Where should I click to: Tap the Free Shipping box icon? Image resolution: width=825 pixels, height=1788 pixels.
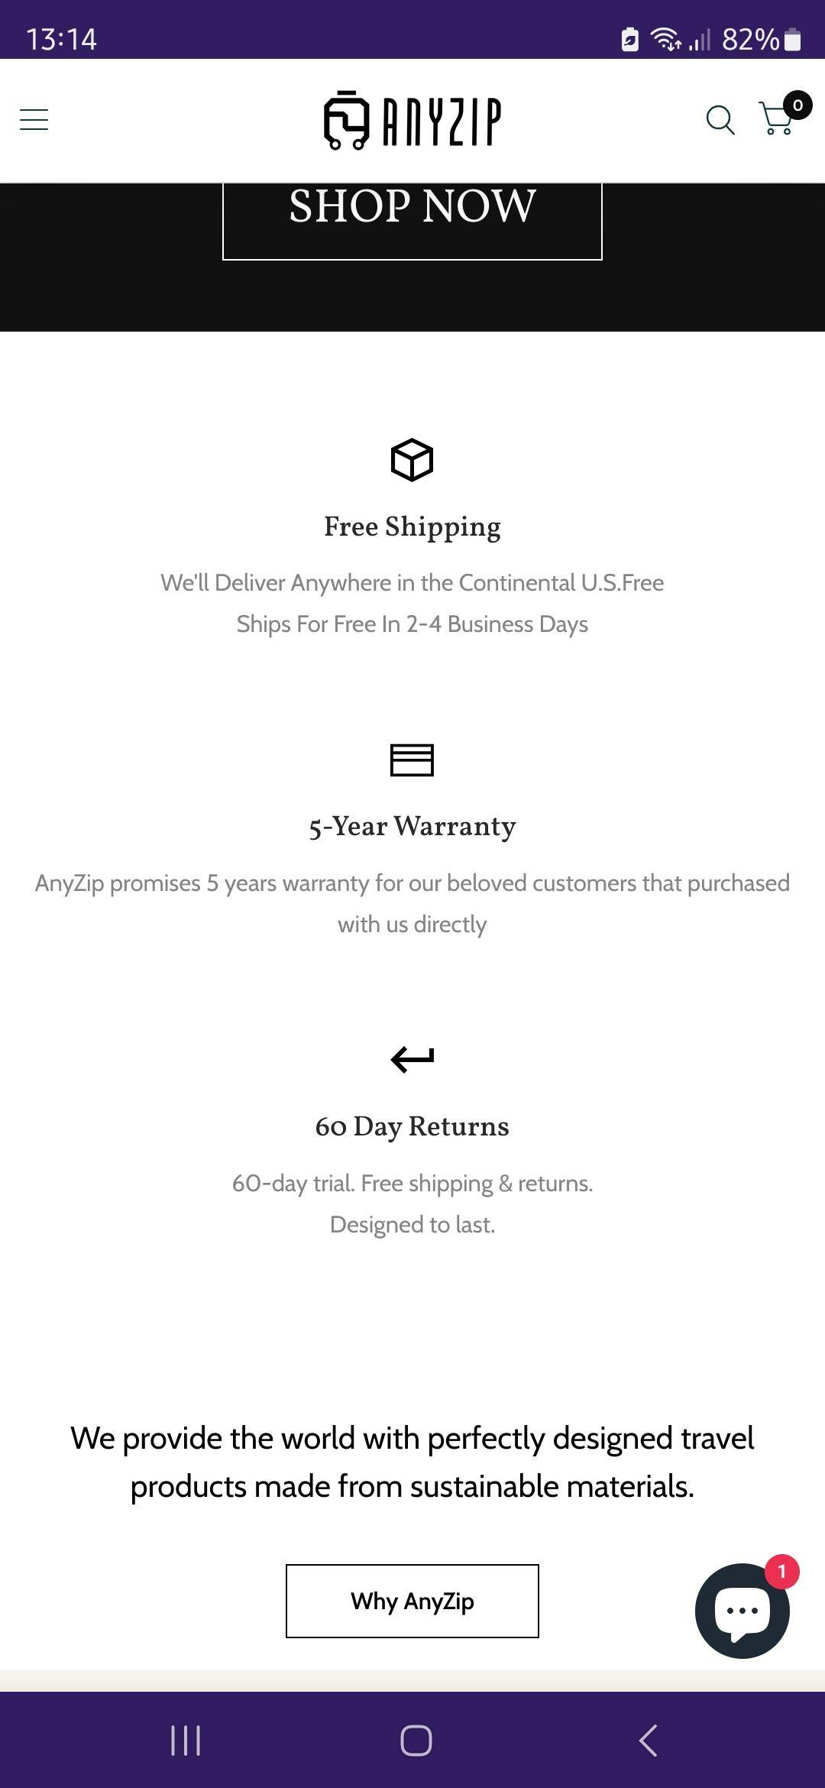412,460
